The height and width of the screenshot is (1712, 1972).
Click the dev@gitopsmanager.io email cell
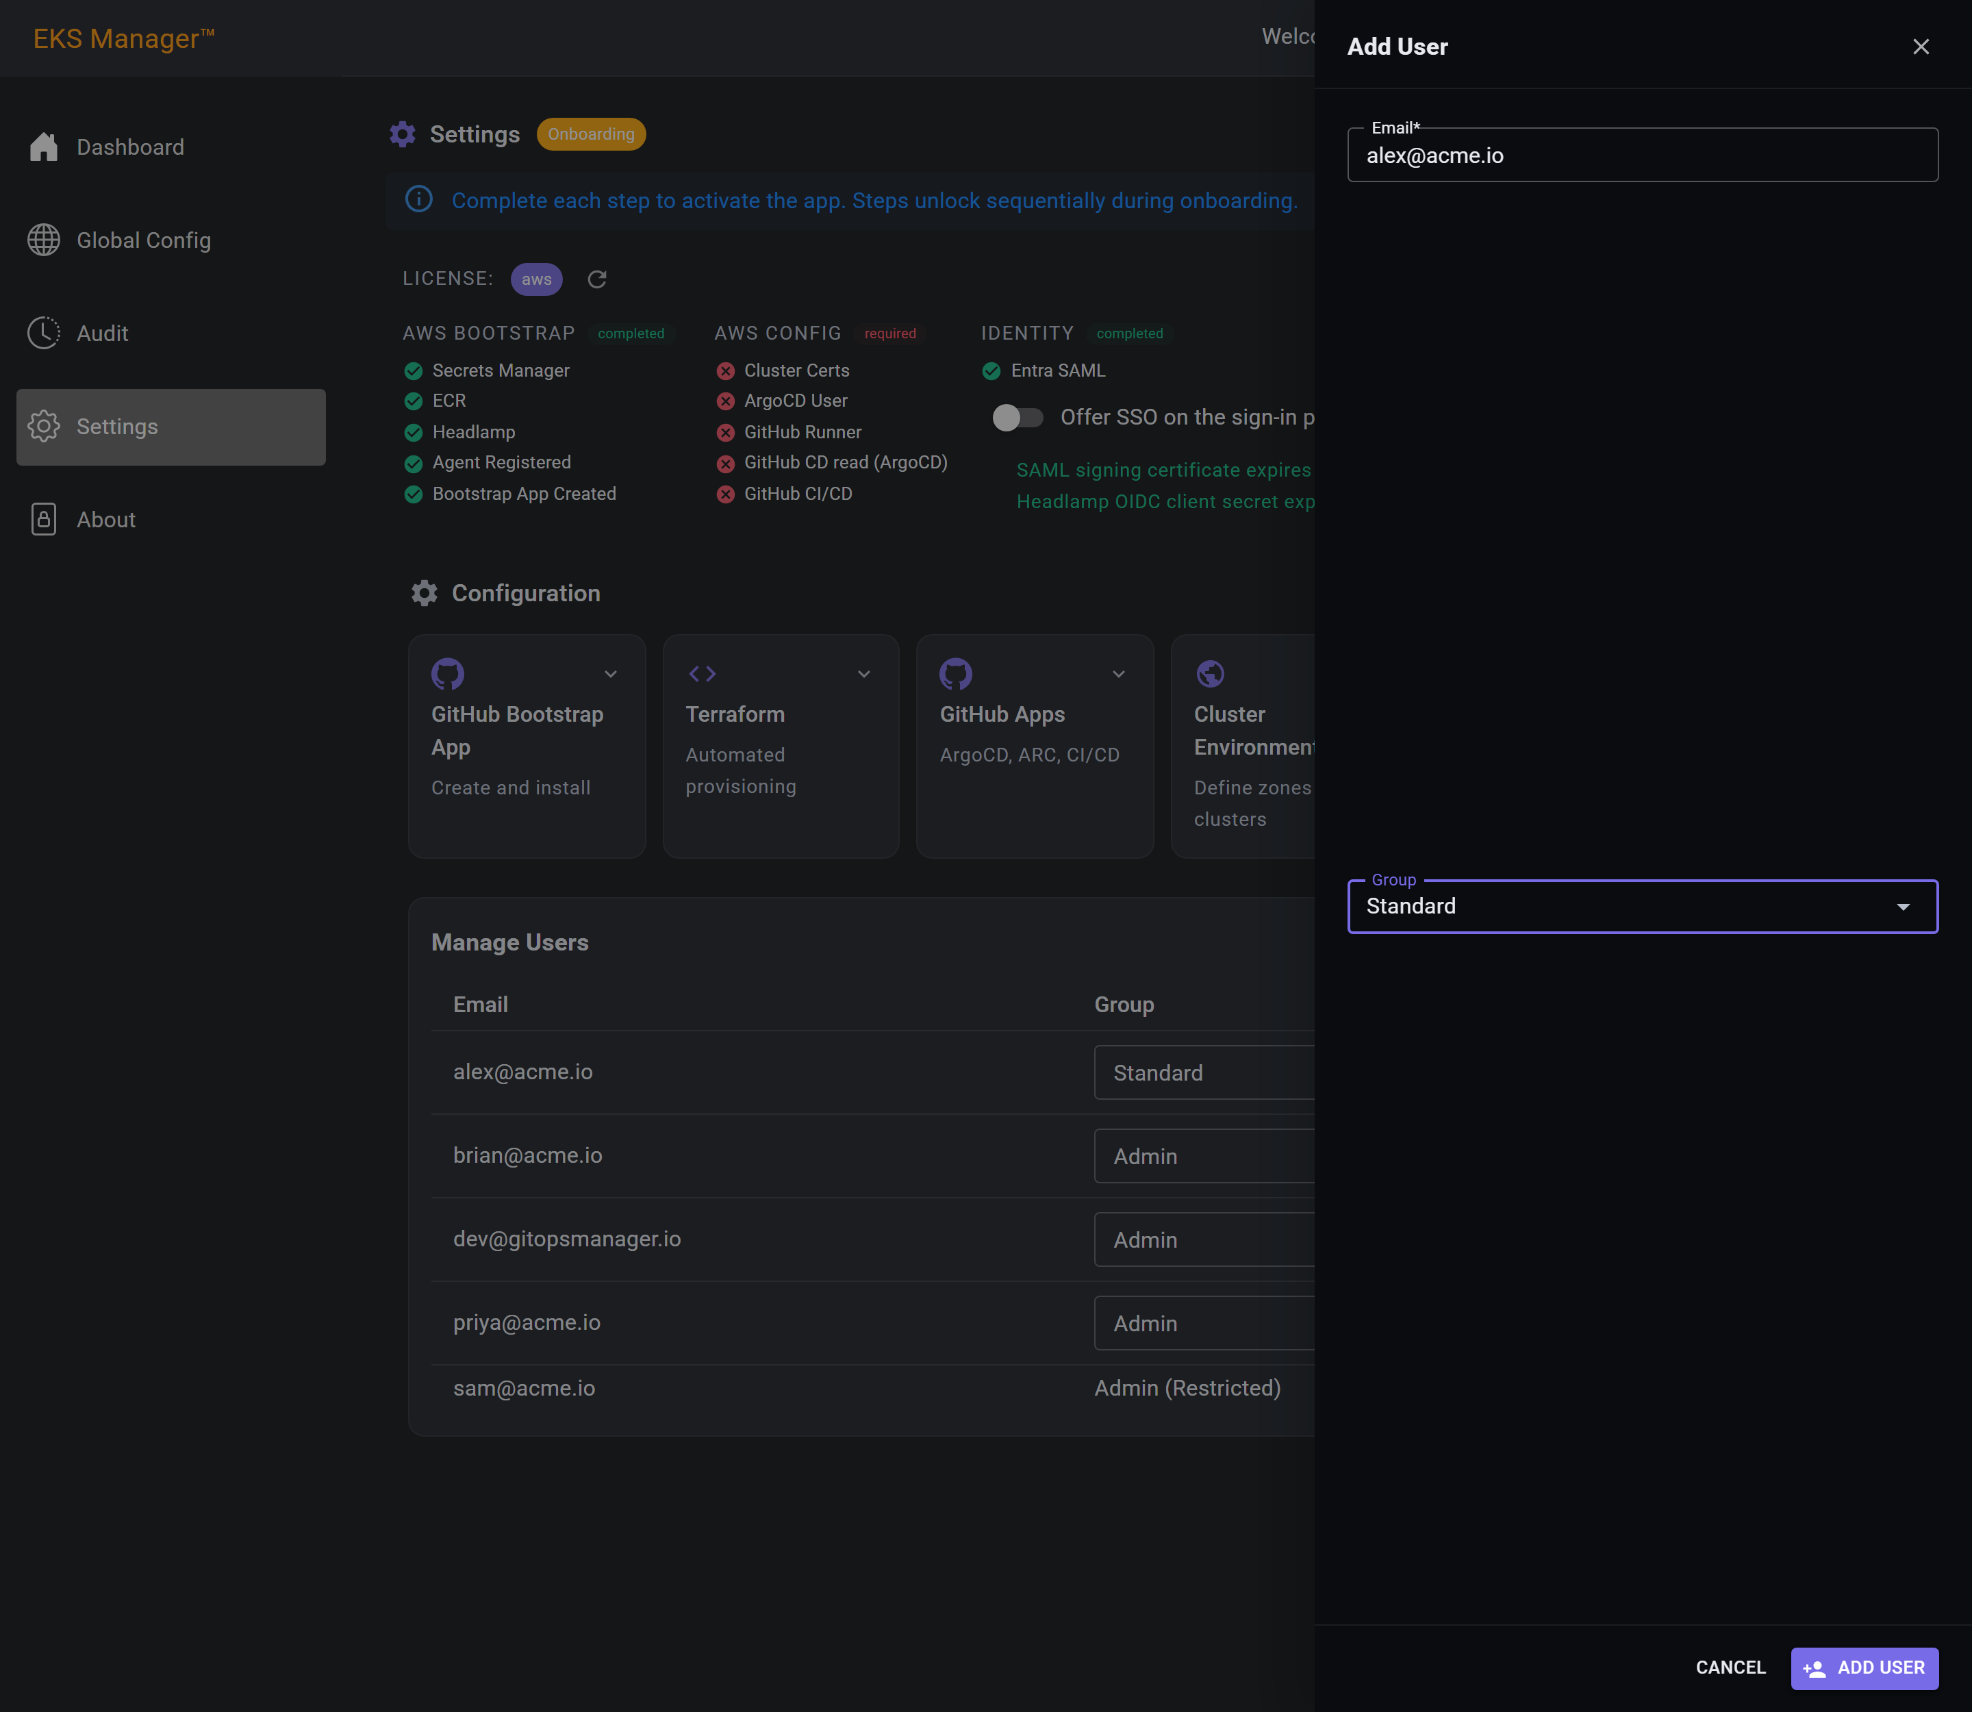point(568,1239)
